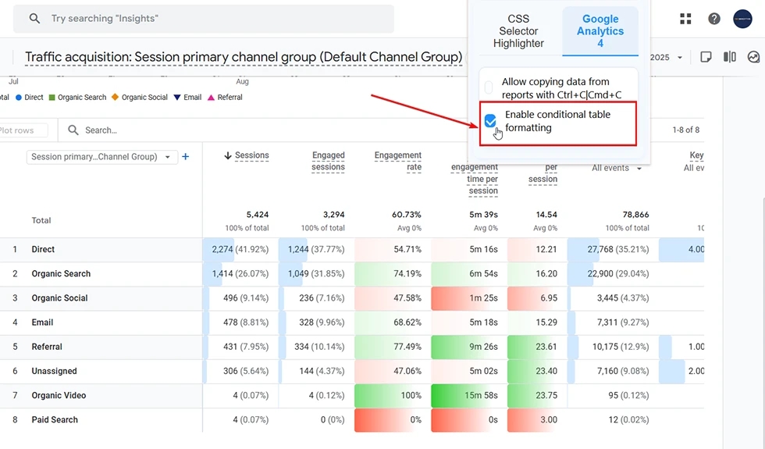Click the 1-8 of 8 pagination text
Image resolution: width=765 pixels, height=449 pixels.
685,130
